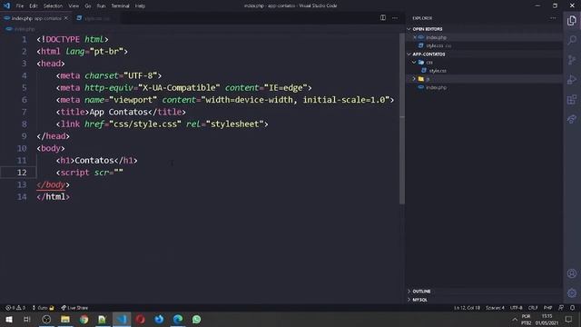Open the Terminal menu

pos(121,6)
